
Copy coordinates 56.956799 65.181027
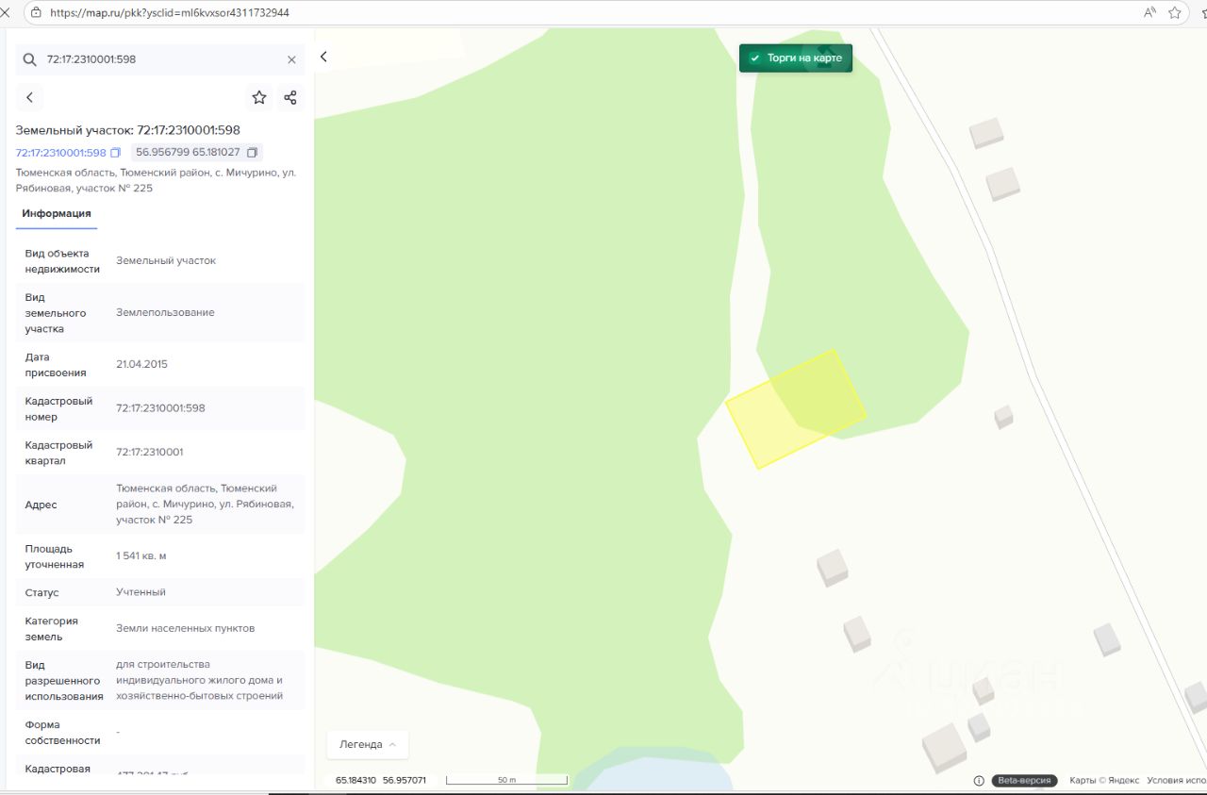tap(252, 153)
